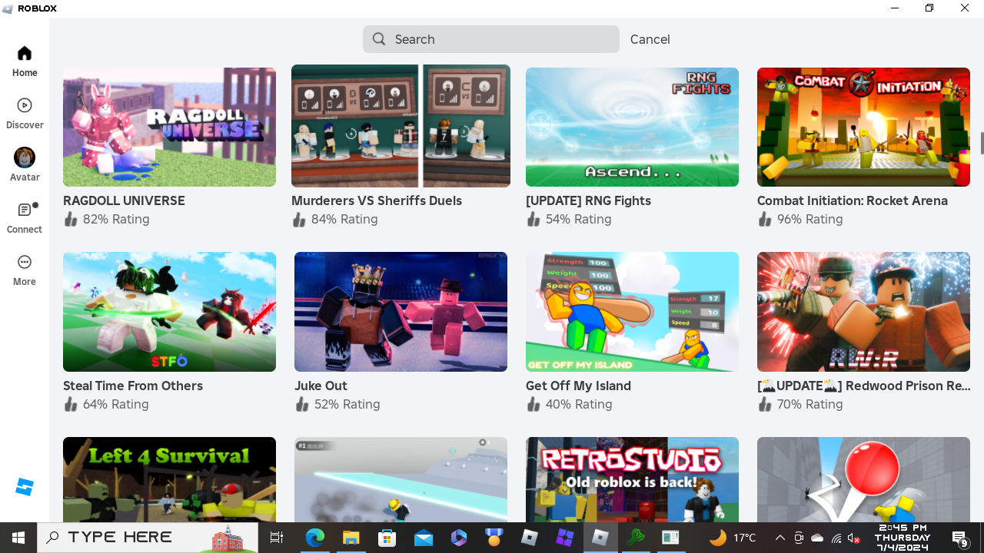Open the green plant icon app in taskbar

tap(635, 538)
